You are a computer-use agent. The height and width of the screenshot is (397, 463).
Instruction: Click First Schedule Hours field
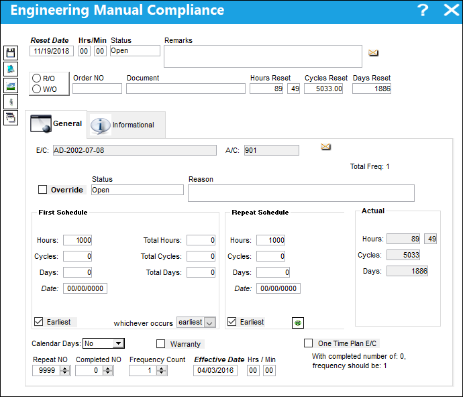click(77, 240)
